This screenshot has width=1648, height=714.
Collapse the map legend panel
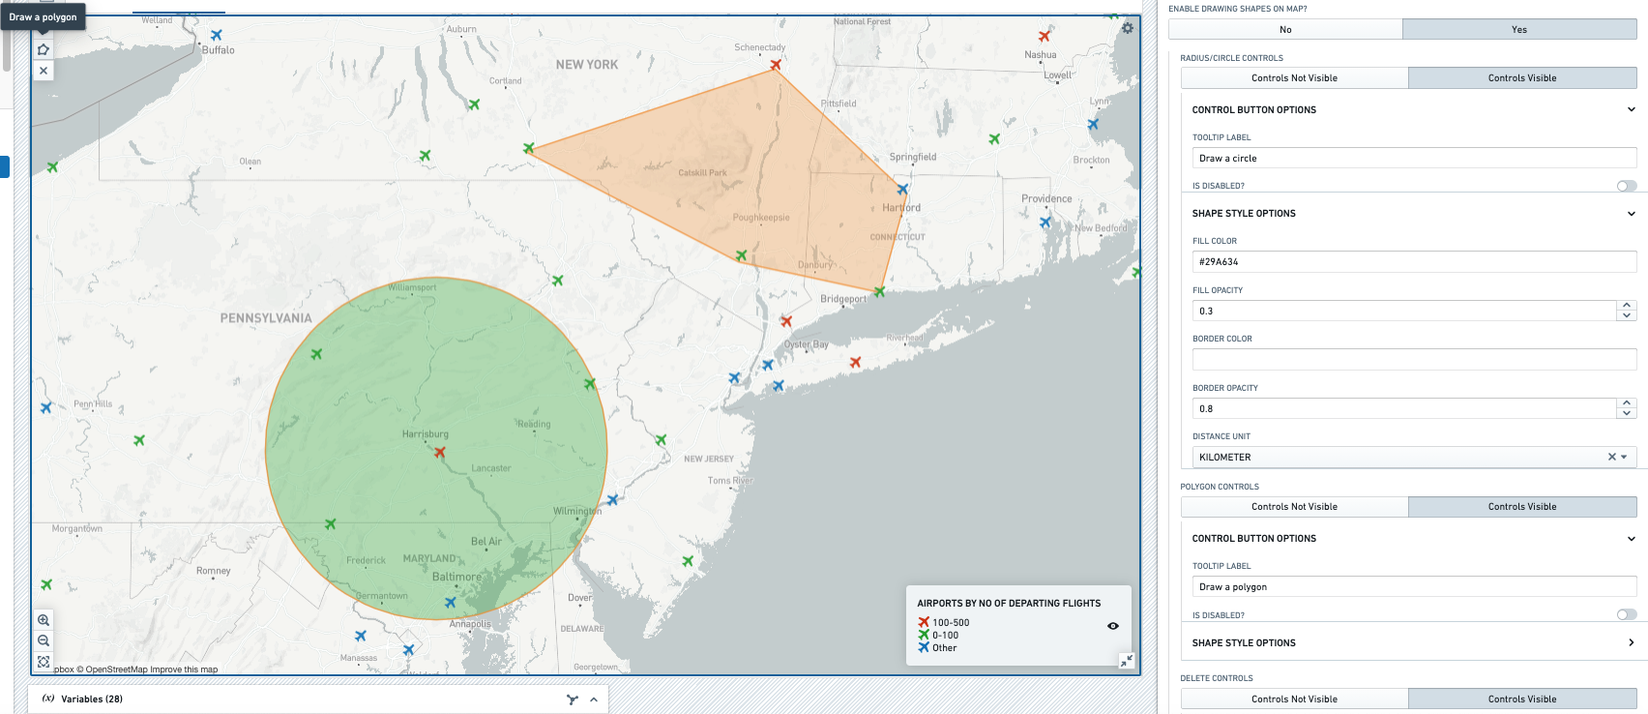[x=1127, y=661]
